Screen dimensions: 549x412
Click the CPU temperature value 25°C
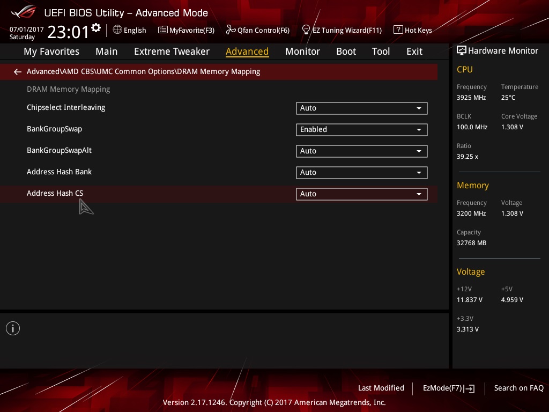coord(508,98)
